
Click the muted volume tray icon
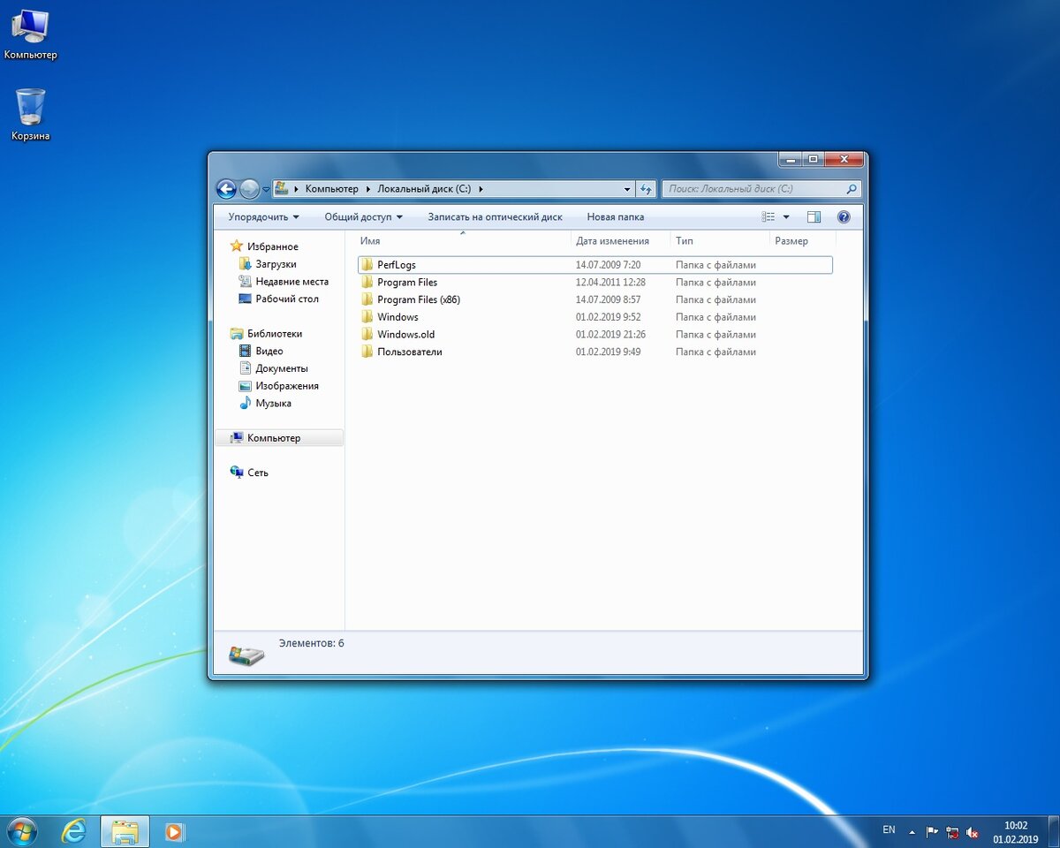973,832
